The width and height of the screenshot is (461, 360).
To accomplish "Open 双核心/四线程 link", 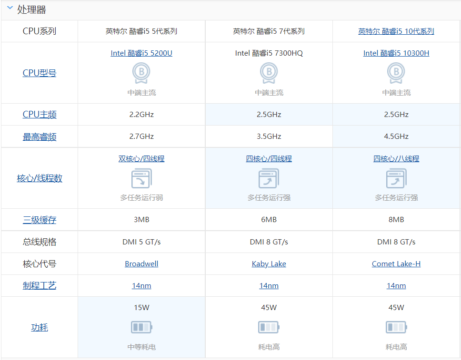I will (141, 158).
